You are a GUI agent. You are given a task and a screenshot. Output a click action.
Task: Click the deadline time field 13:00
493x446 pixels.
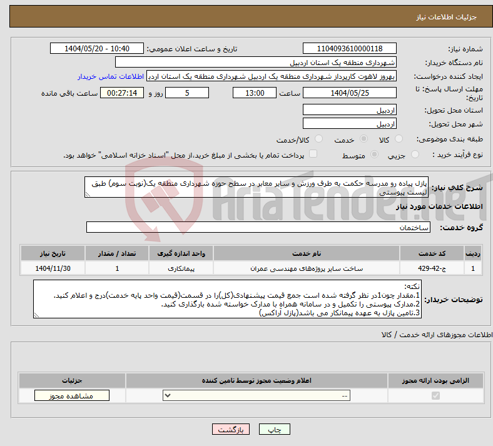tap(255, 93)
